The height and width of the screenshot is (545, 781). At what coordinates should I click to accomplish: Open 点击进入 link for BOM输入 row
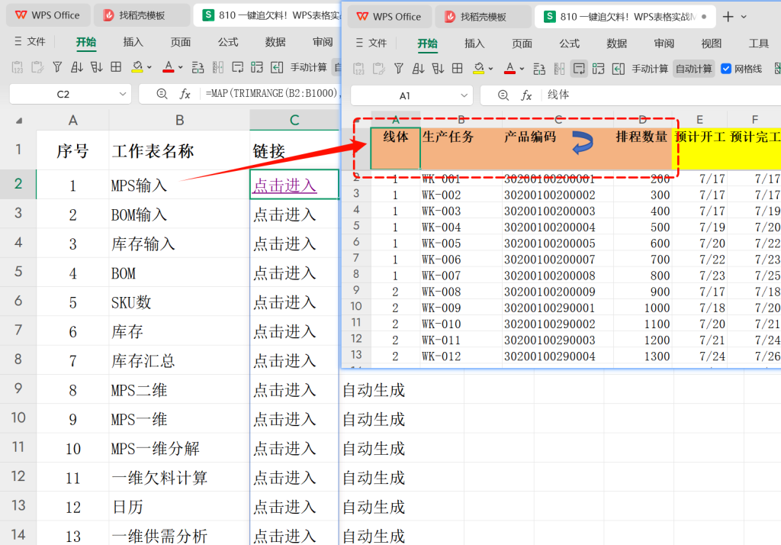284,215
